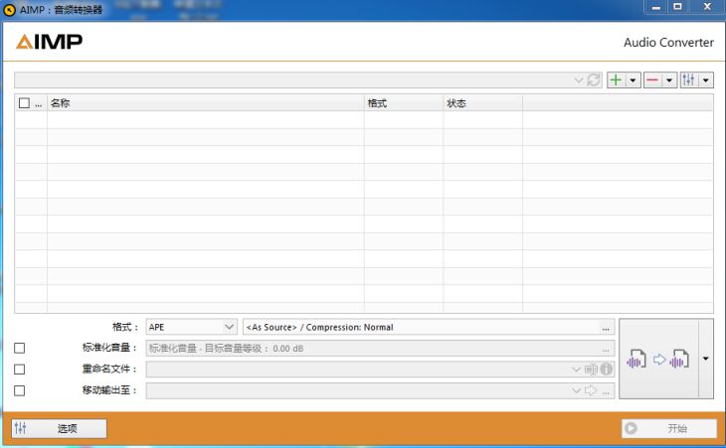Click the top-right equalizer settings icon

pyautogui.click(x=689, y=80)
